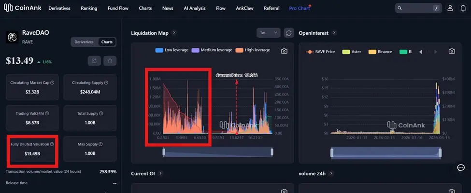Open the notifications bell icon
The image size is (471, 193).
463,8
